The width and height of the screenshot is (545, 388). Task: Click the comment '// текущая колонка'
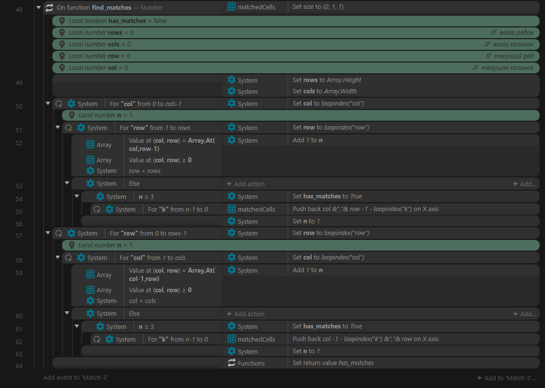pyautogui.click(x=503, y=68)
